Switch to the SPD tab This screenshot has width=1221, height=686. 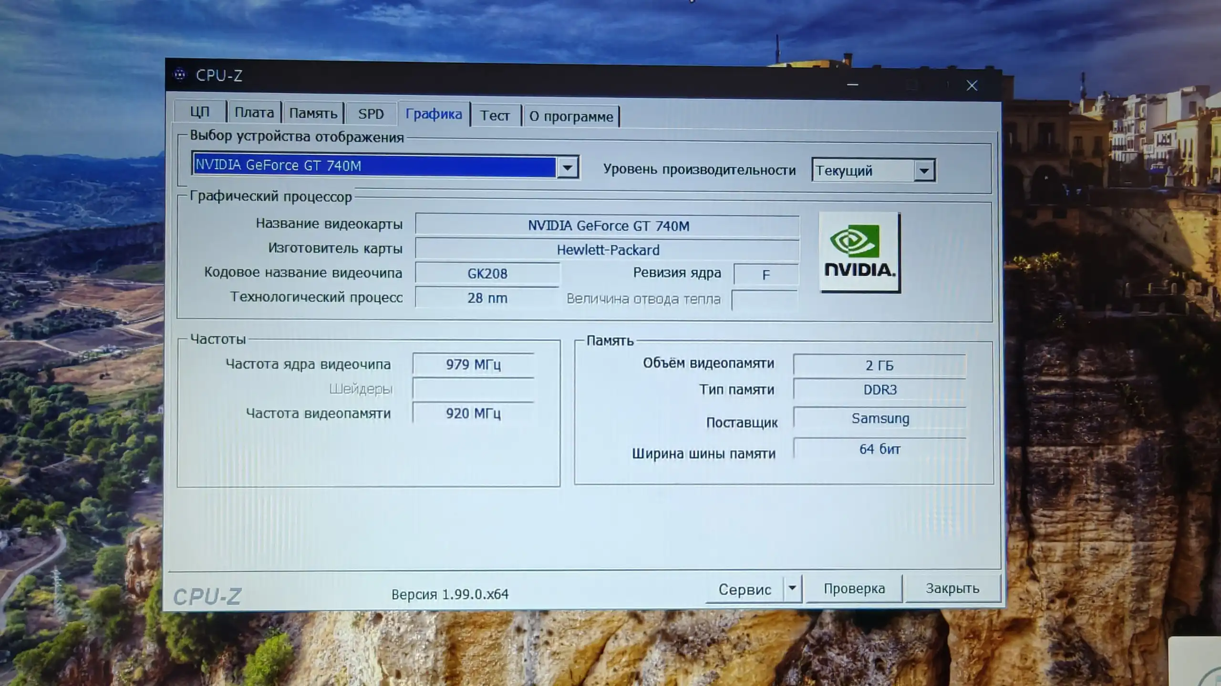tap(372, 114)
